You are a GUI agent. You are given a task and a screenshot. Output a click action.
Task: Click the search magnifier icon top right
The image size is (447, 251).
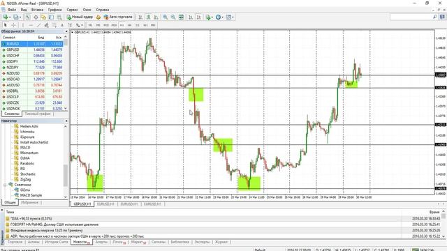coord(435,17)
